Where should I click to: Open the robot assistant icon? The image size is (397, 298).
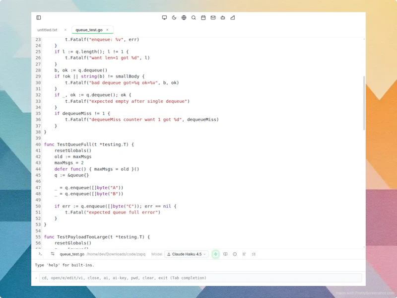tap(223, 17)
